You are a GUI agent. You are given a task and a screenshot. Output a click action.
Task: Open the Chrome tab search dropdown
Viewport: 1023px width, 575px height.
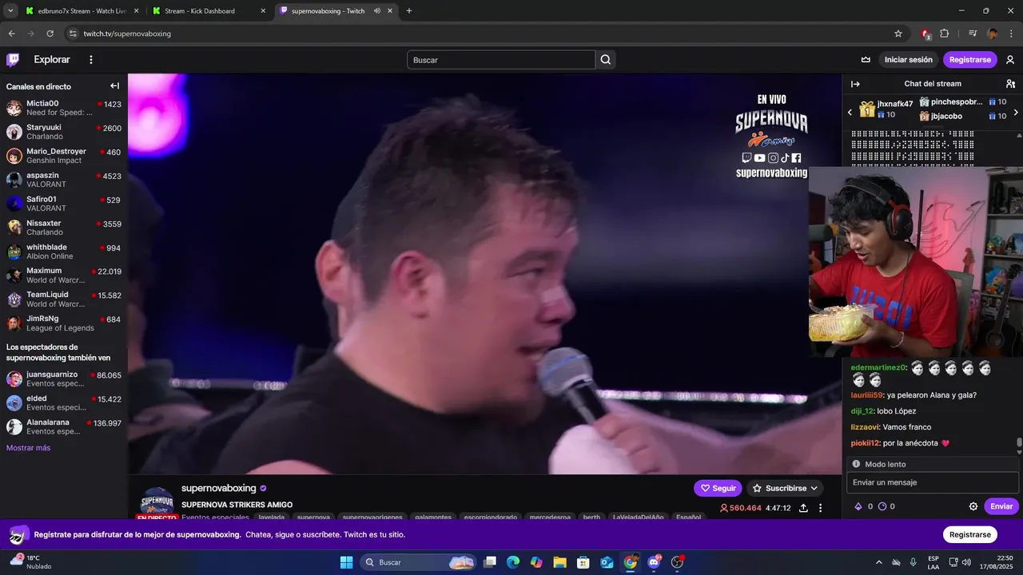pos(10,11)
